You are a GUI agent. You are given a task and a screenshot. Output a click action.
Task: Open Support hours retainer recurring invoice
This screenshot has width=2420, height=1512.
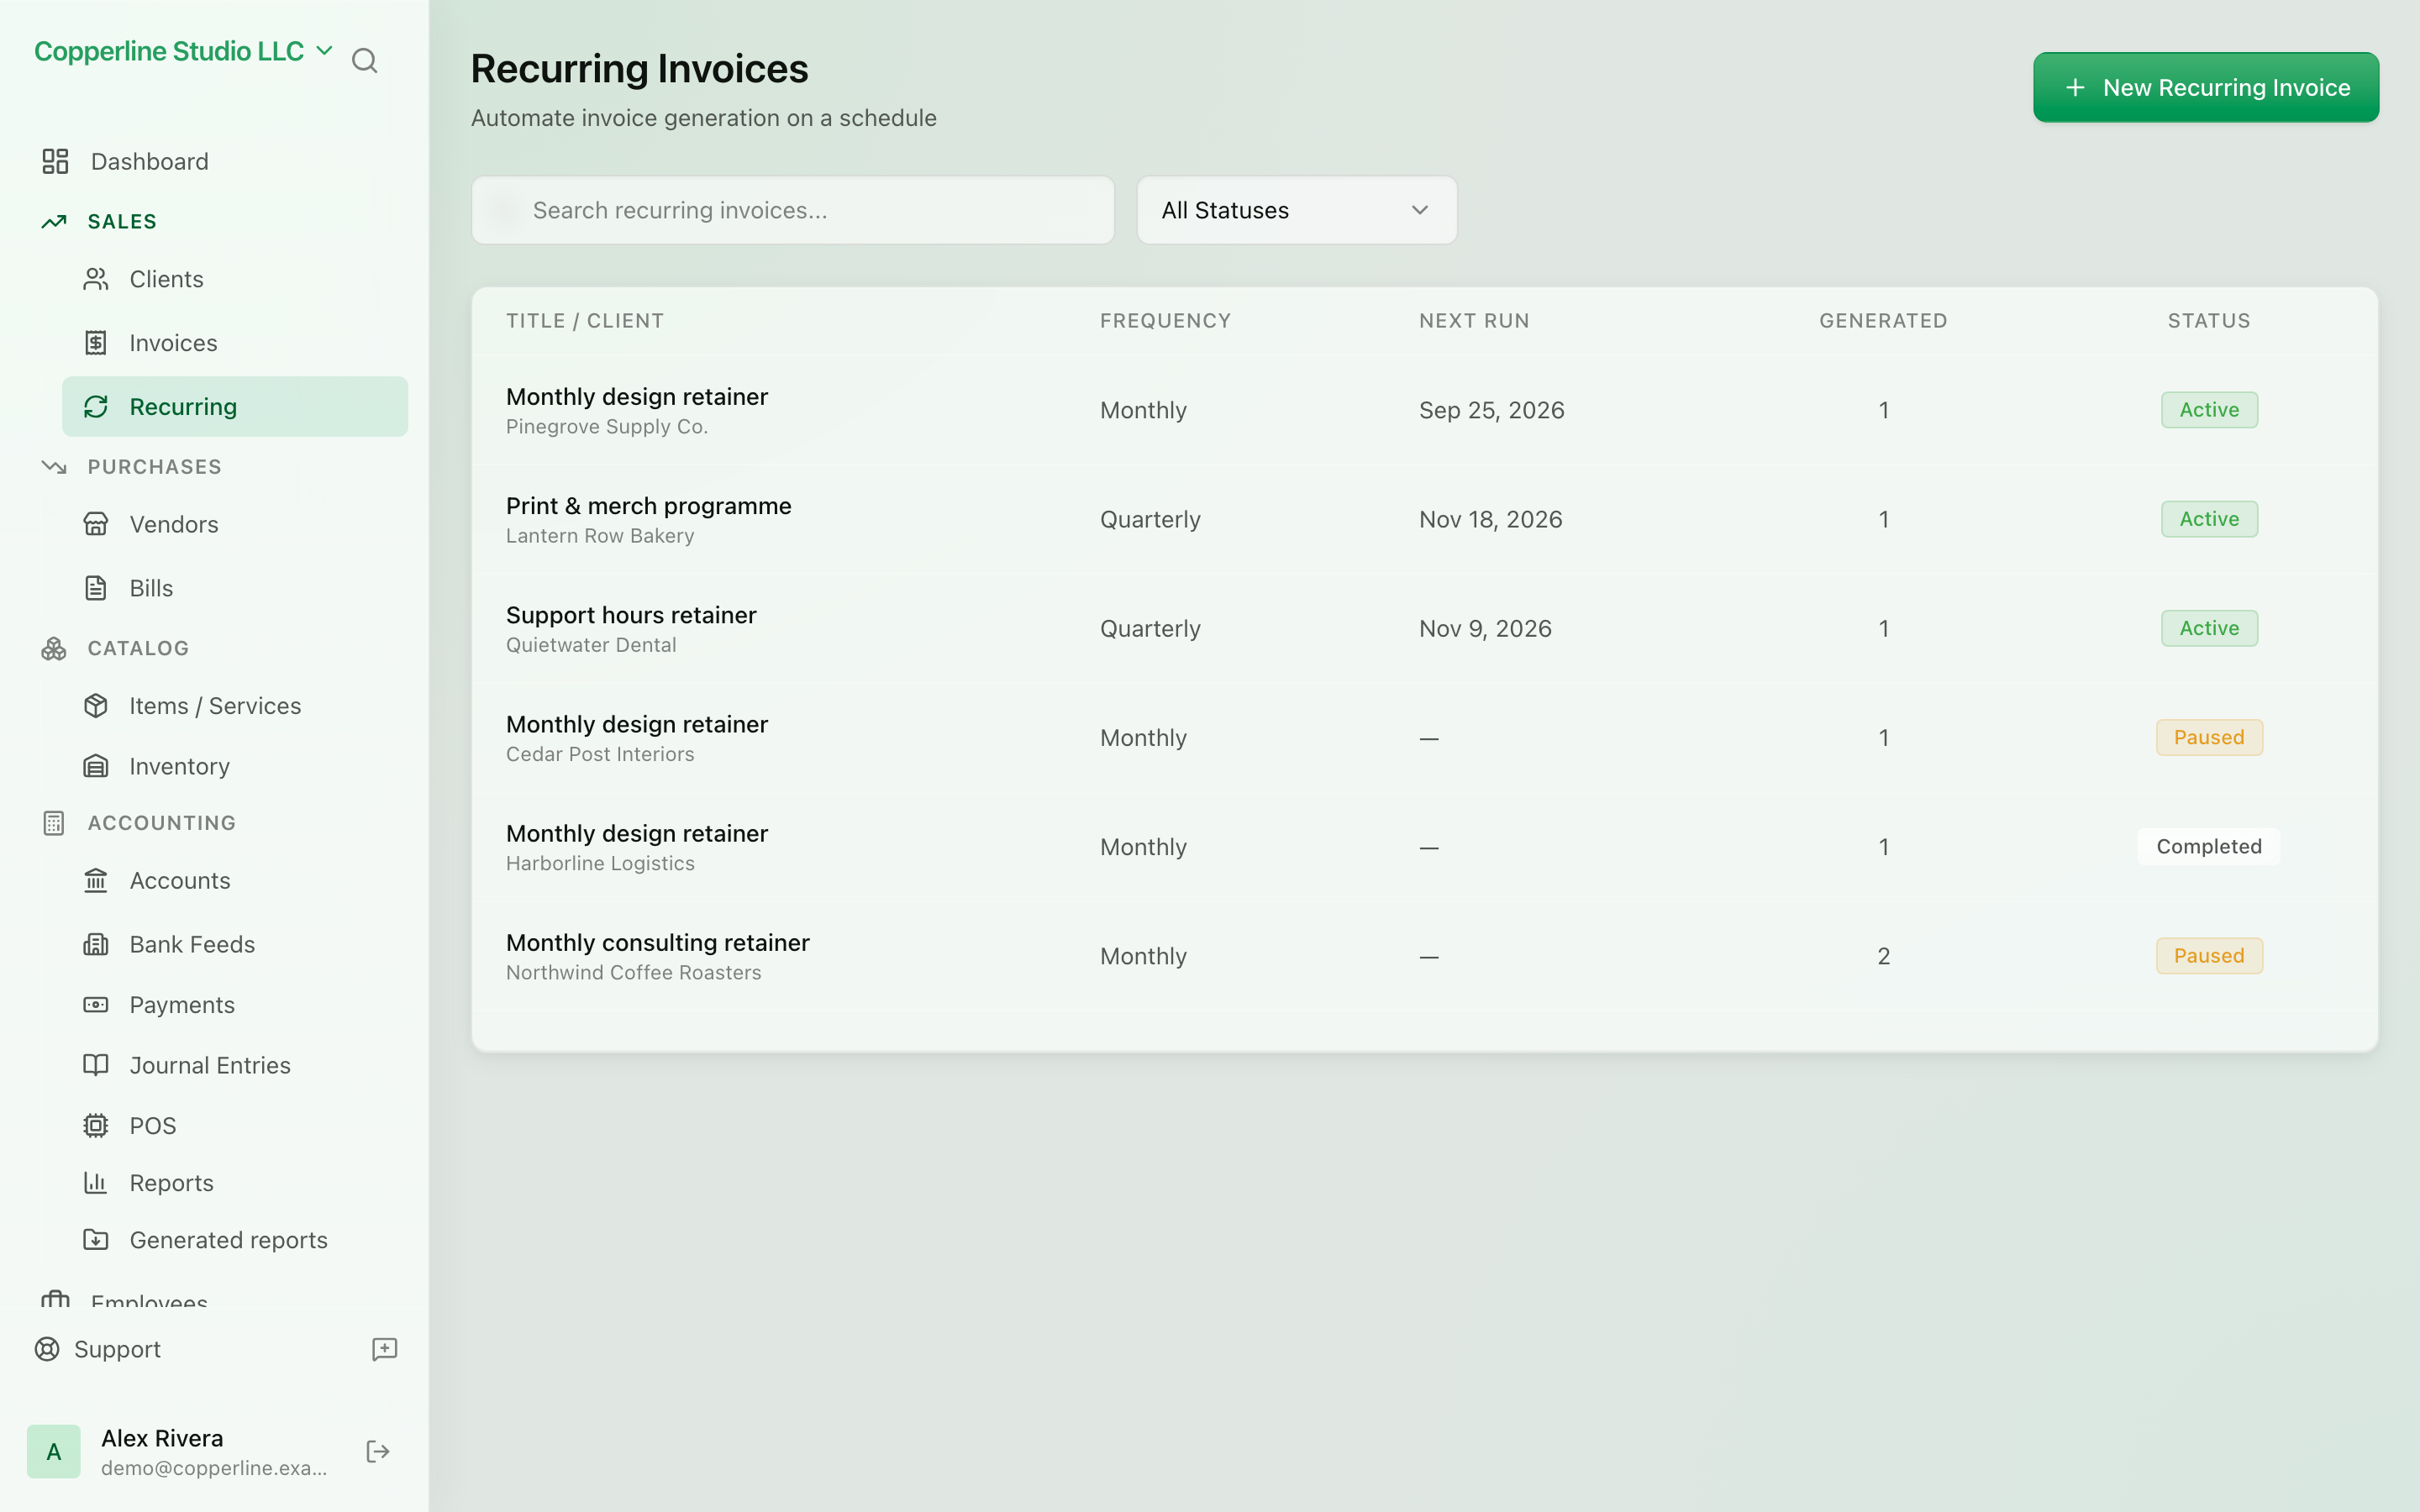[1425, 628]
